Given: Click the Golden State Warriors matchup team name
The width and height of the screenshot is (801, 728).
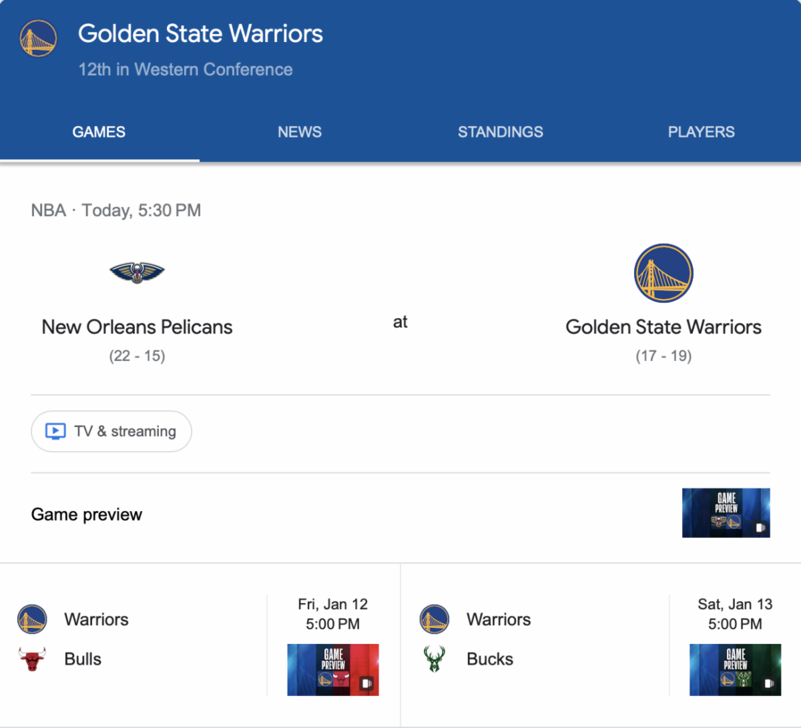Looking at the screenshot, I should 663,327.
